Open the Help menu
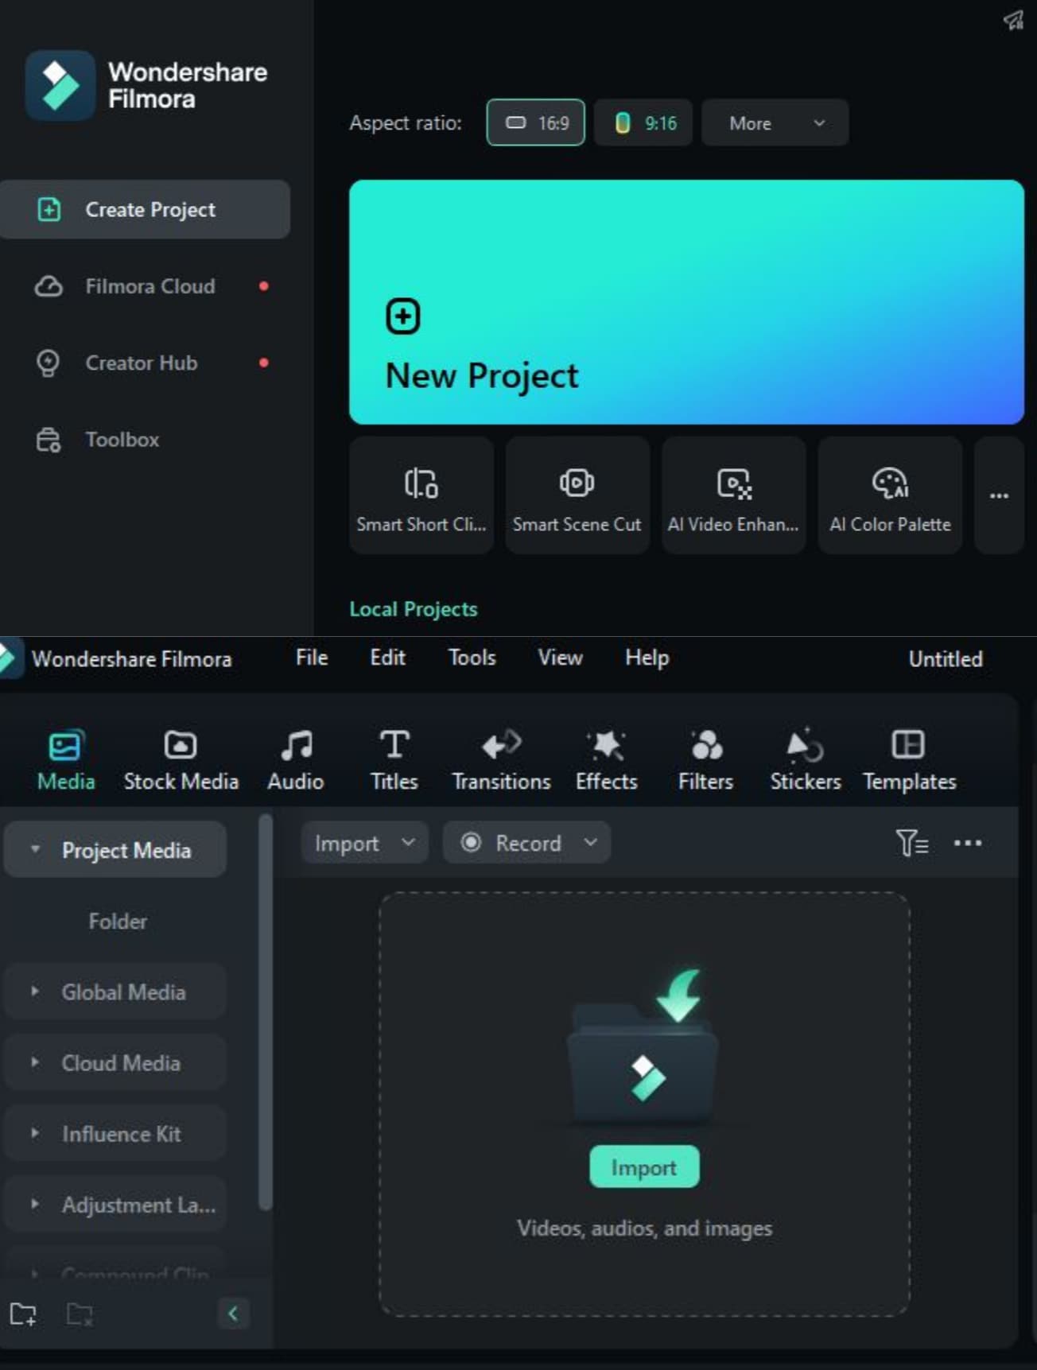Image resolution: width=1037 pixels, height=1370 pixels. point(647,658)
